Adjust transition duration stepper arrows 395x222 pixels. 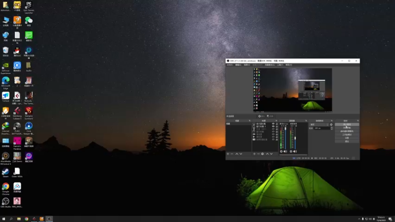click(332, 128)
